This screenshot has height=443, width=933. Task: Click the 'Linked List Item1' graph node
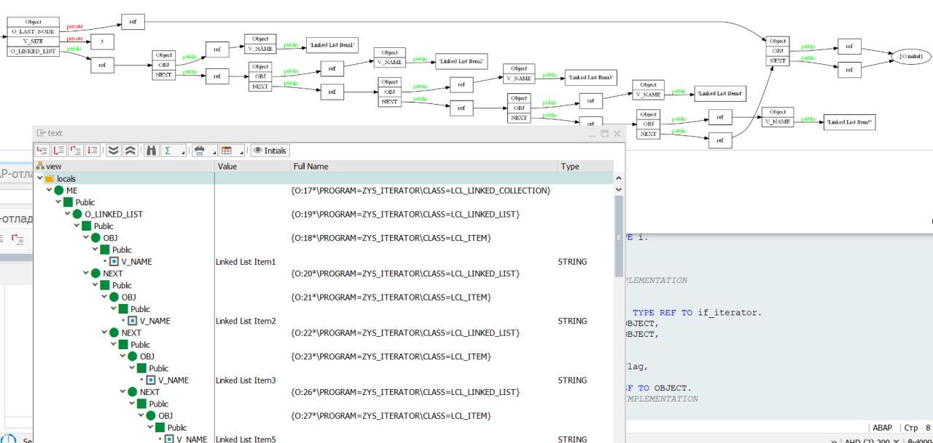pyautogui.click(x=332, y=44)
